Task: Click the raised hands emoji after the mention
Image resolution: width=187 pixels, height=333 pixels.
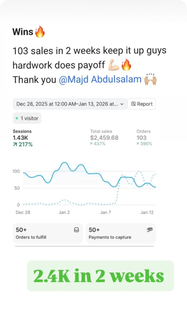Action: (150, 80)
